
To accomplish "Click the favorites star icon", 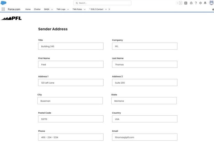I will click(x=178, y=3).
